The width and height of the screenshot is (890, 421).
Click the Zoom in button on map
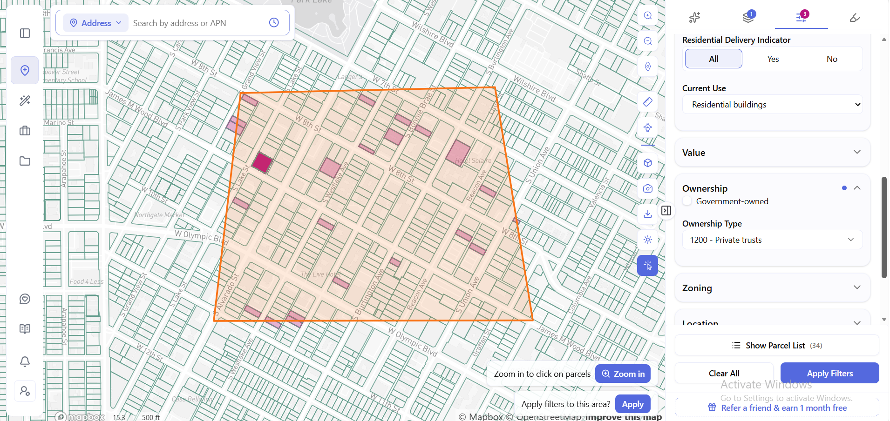pos(623,374)
